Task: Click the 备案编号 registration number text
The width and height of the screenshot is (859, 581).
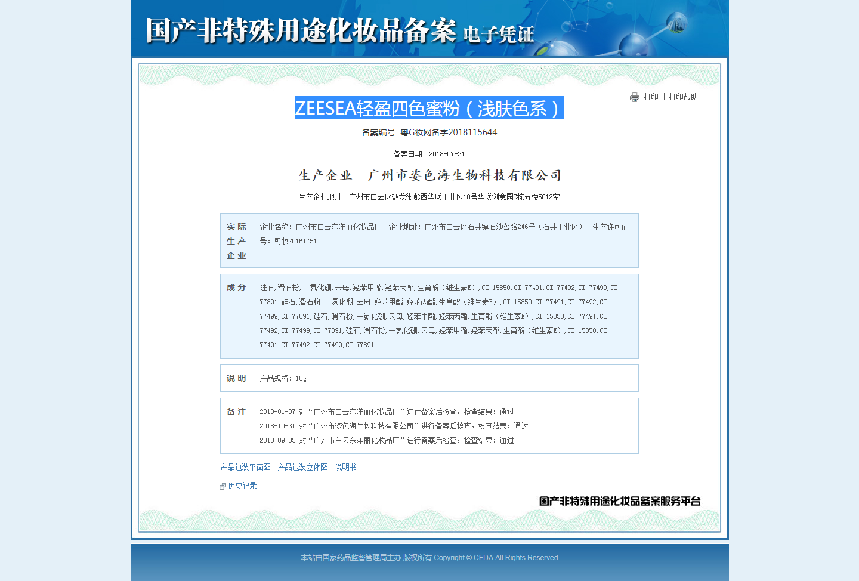Action: click(429, 132)
